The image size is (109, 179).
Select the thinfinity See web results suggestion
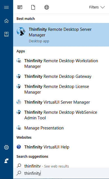61,166
